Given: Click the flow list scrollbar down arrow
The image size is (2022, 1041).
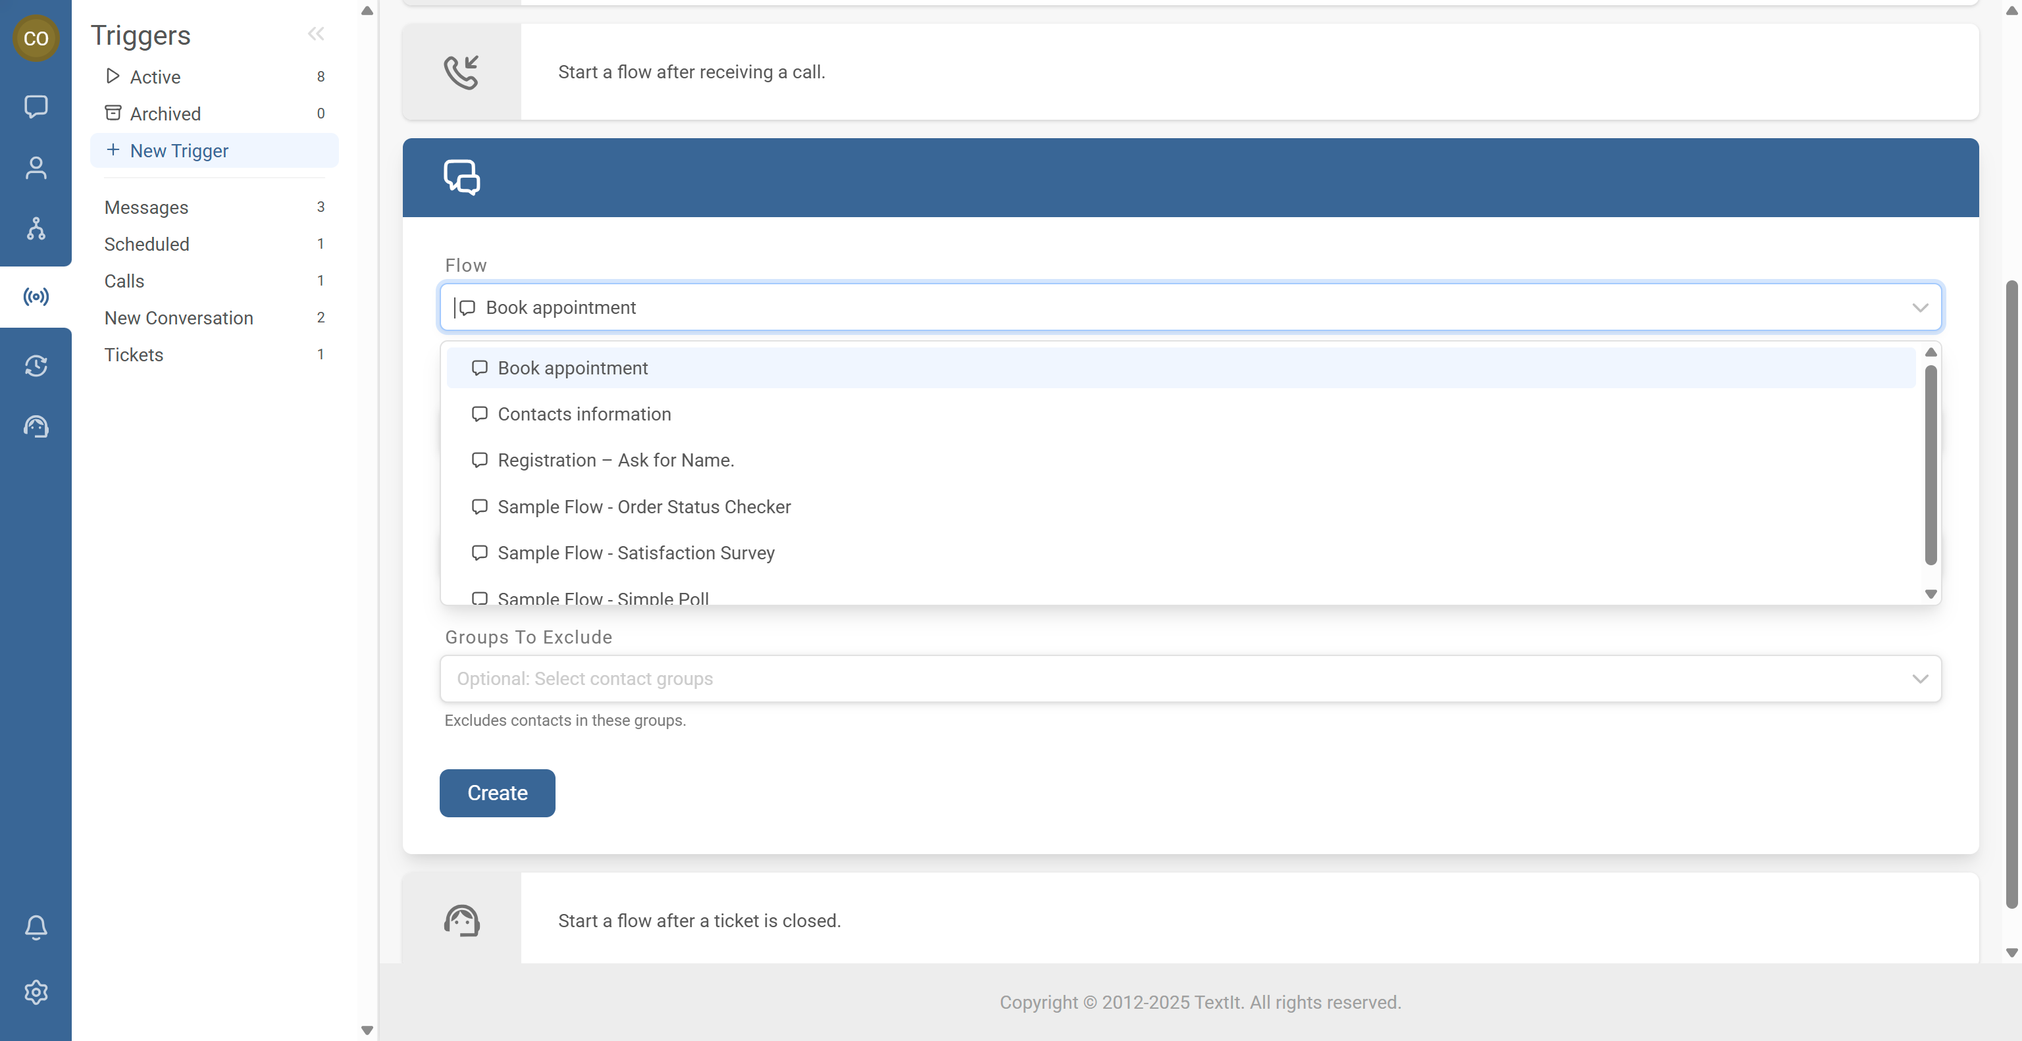Looking at the screenshot, I should [1931, 594].
